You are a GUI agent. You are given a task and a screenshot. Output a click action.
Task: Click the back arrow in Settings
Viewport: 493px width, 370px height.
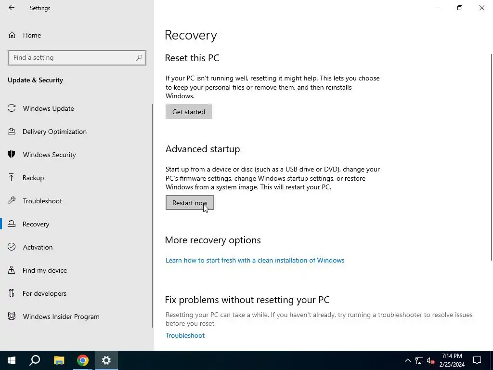pyautogui.click(x=12, y=8)
